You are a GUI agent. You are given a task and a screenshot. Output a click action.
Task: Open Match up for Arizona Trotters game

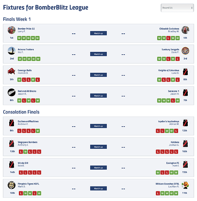tap(98, 54)
